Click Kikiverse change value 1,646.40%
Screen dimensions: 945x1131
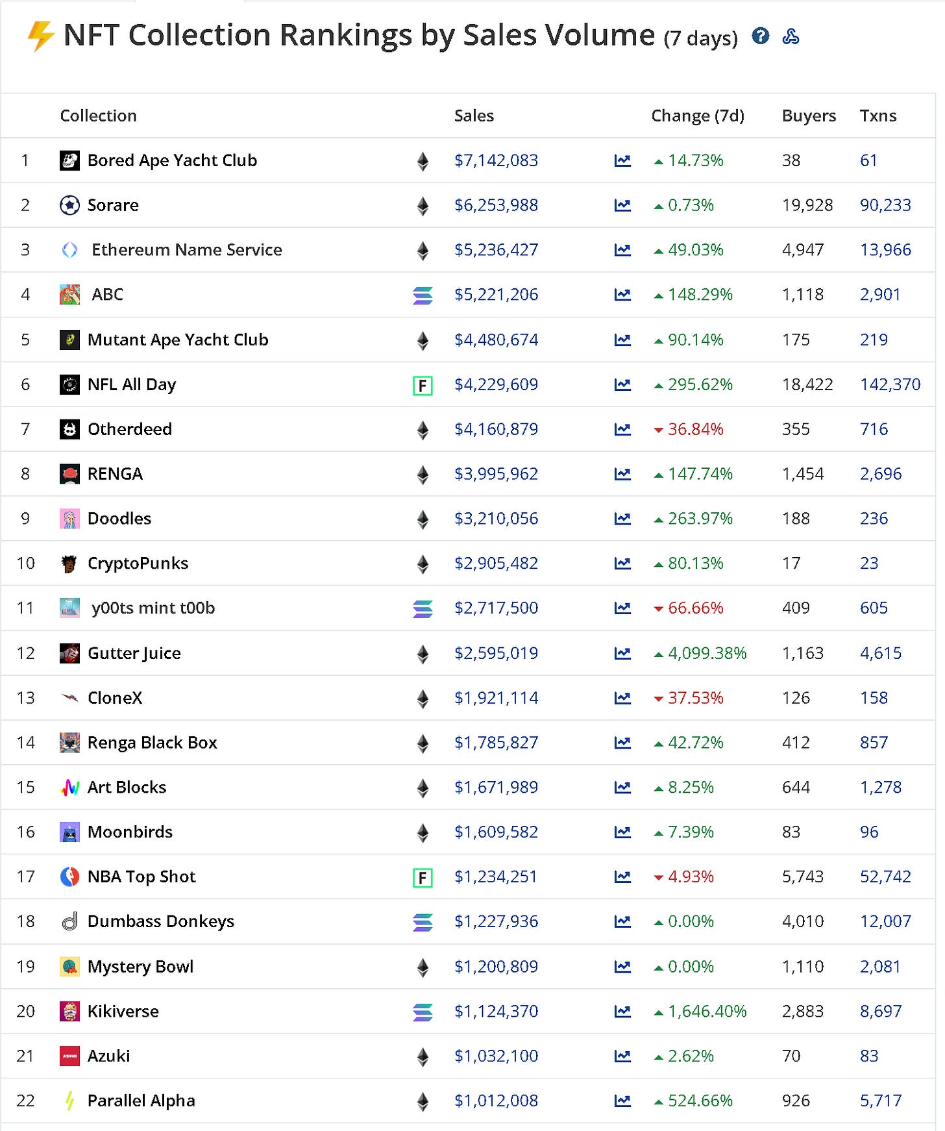[707, 1012]
